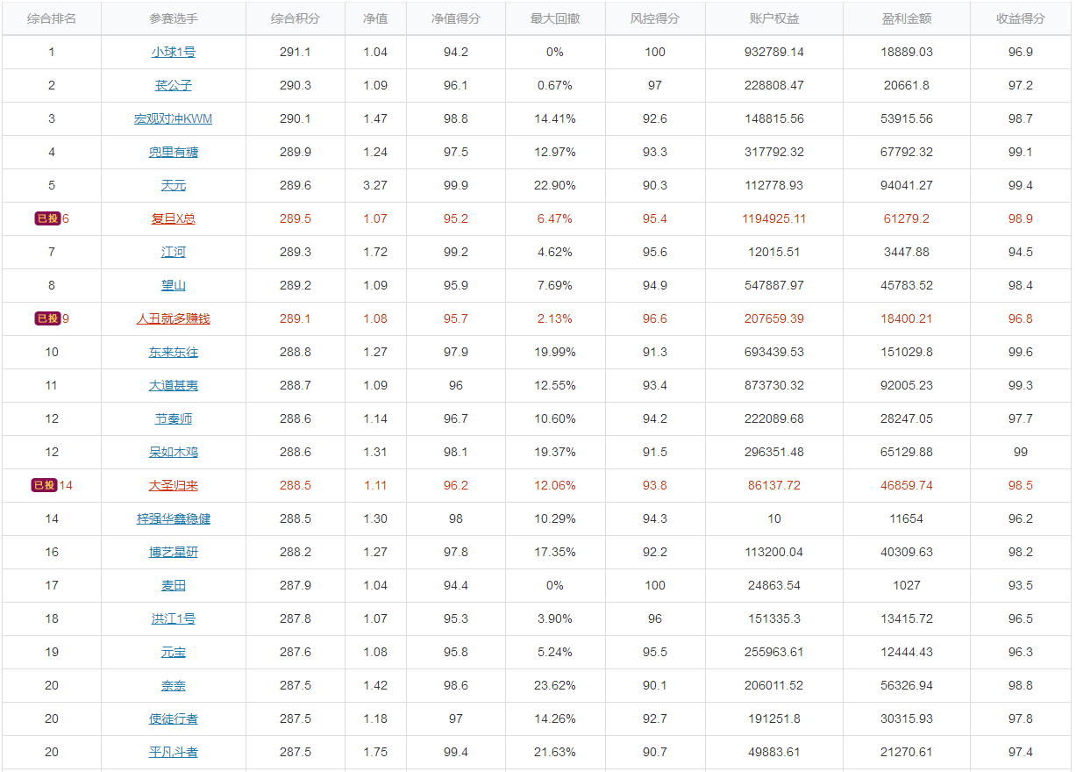Select the drawdown value 5.24%

(554, 652)
